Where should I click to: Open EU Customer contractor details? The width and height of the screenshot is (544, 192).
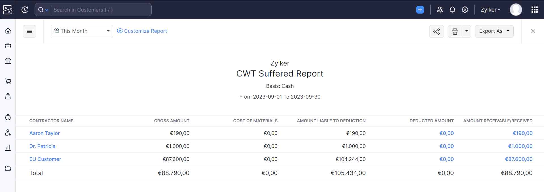click(x=45, y=159)
